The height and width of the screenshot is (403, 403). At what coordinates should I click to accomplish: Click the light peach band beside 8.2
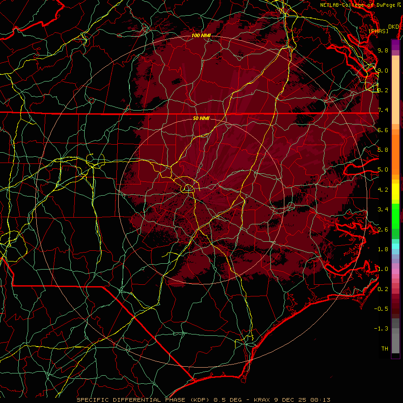[395, 92]
